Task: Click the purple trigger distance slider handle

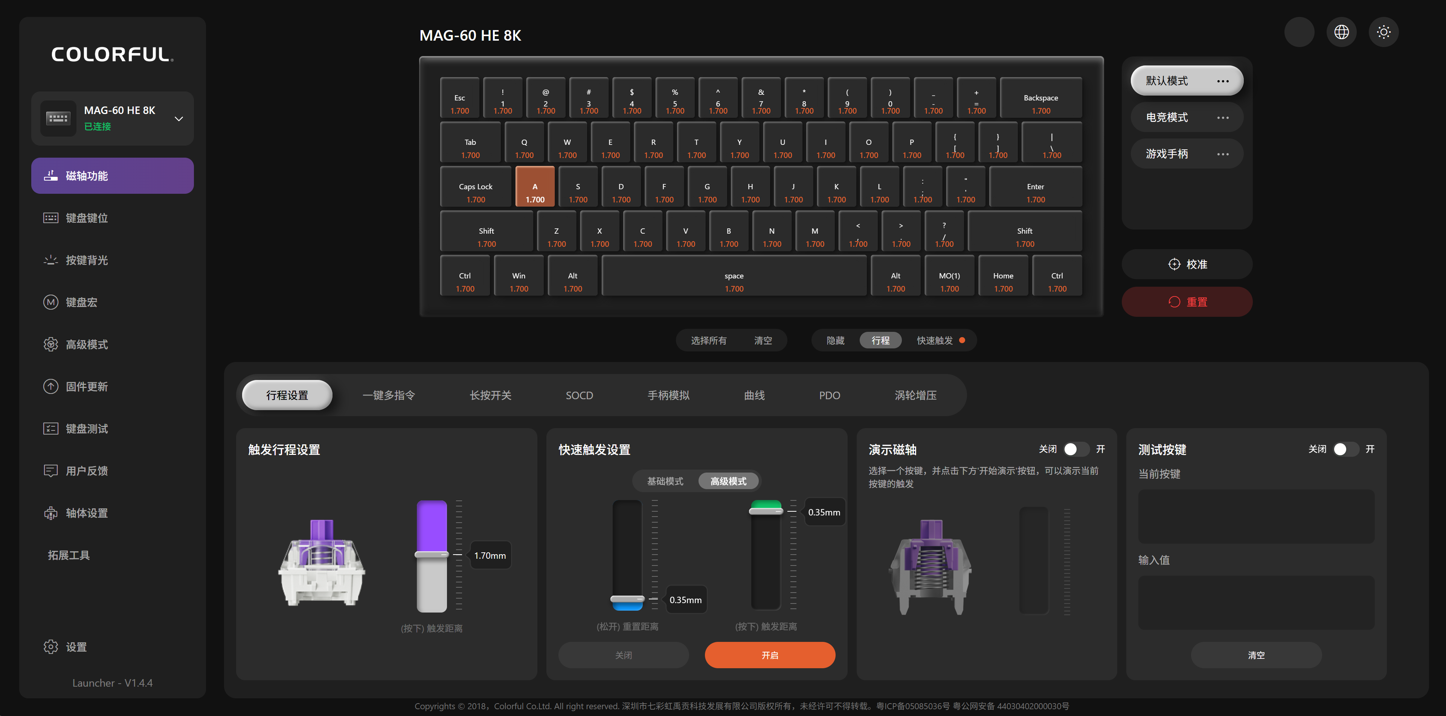Action: click(432, 555)
